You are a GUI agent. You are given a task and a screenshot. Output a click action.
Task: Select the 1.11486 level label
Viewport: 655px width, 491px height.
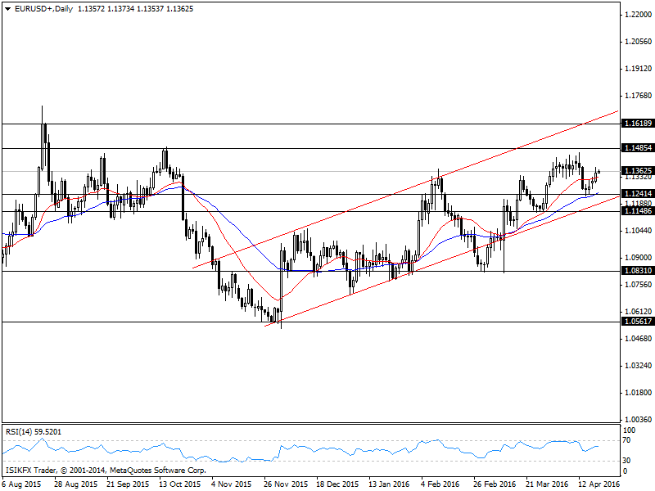pos(638,211)
